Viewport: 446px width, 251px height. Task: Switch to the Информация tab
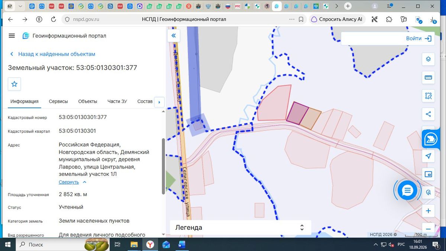(25, 102)
